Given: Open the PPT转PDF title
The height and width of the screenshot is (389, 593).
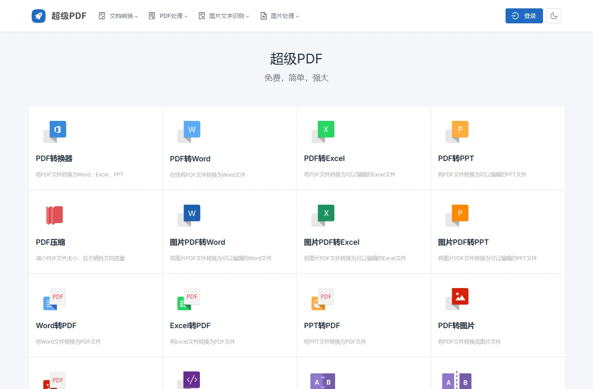Looking at the screenshot, I should click(x=322, y=326).
